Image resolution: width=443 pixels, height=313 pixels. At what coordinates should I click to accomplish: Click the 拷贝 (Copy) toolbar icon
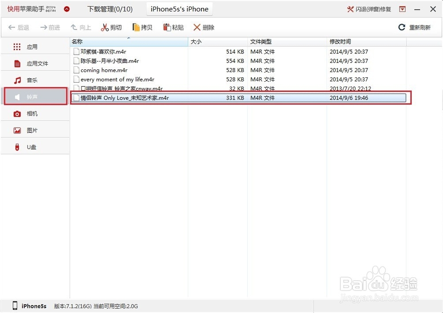pos(142,27)
